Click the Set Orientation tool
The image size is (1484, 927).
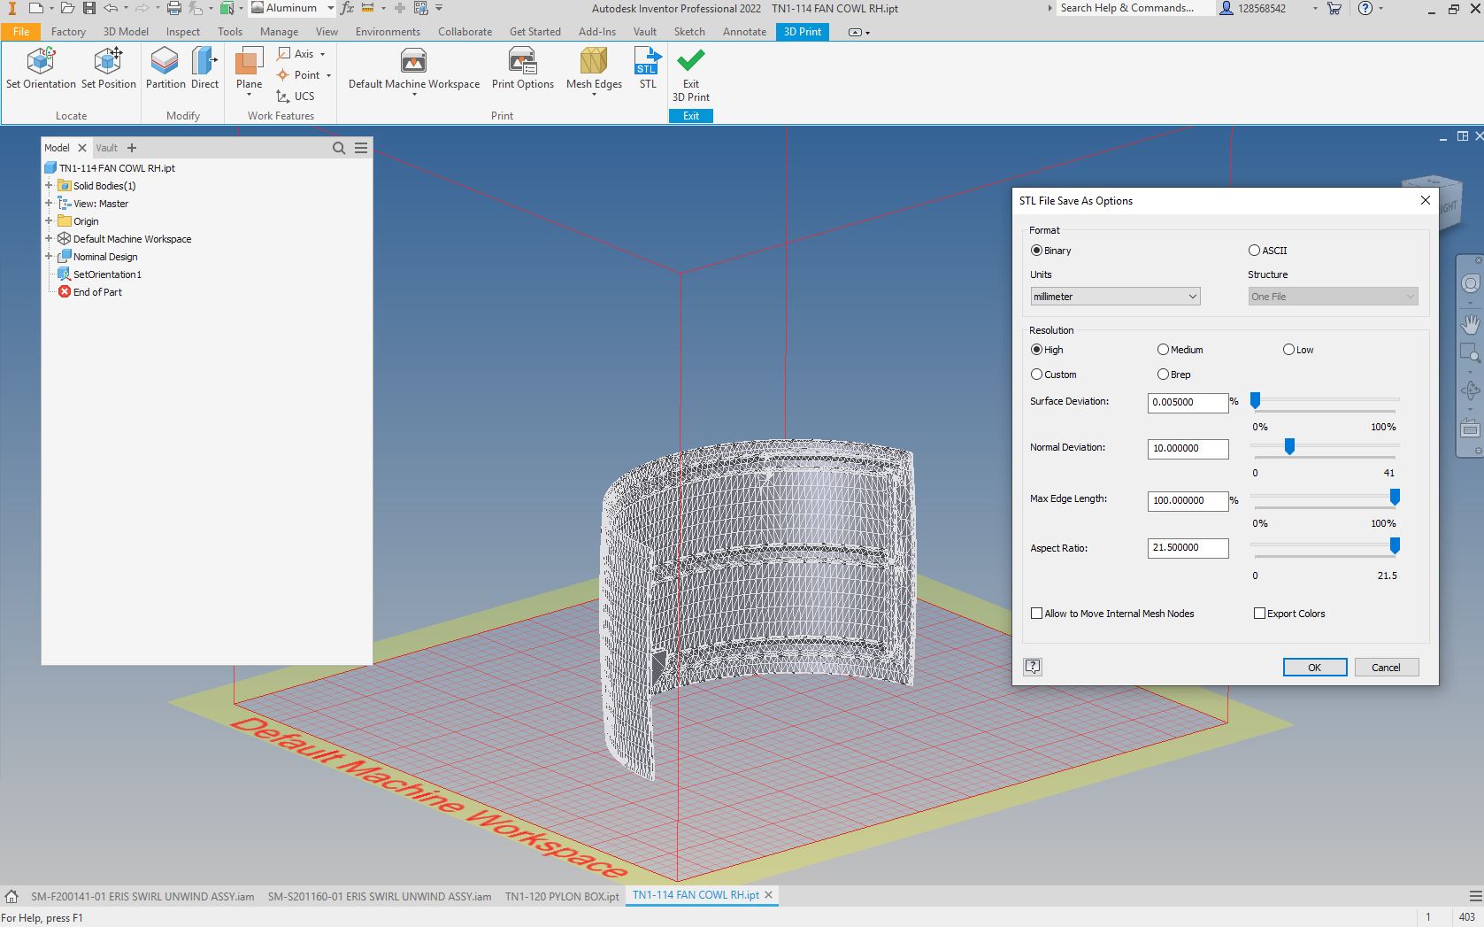[x=41, y=68]
